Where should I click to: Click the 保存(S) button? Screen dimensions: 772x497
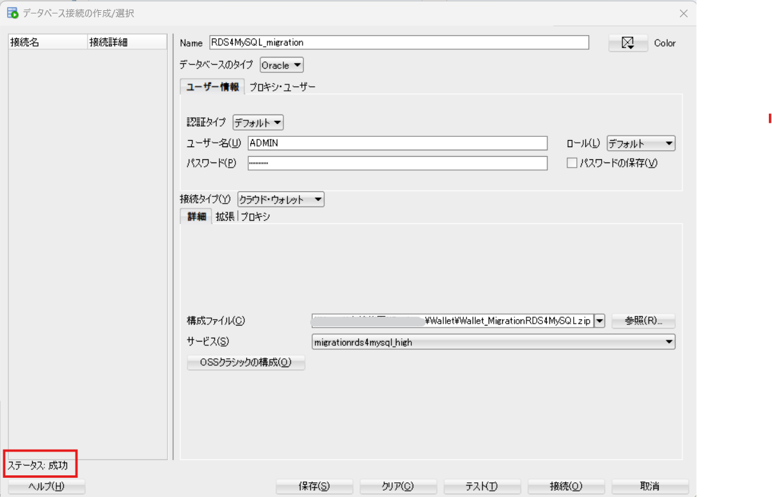tap(314, 486)
